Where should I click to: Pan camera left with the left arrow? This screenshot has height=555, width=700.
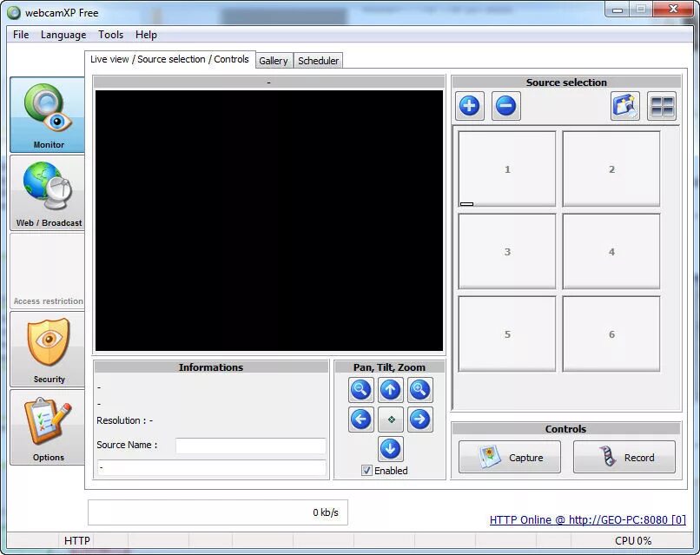[360, 420]
